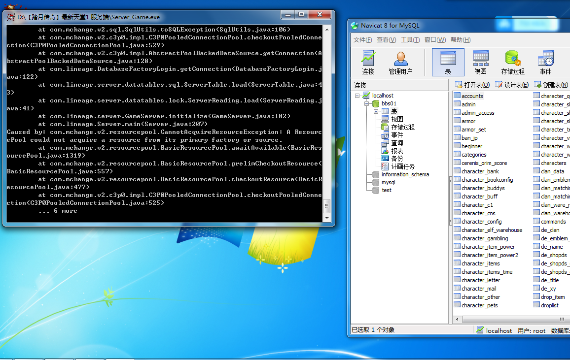Screen dimensions: 570x360
Task: Select de_name table
Action: [x=551, y=247]
